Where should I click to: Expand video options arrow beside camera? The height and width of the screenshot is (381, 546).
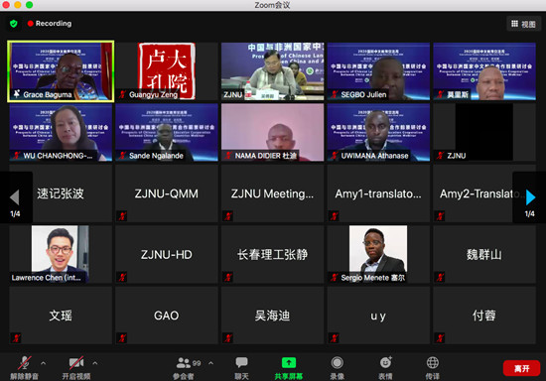[x=95, y=363]
